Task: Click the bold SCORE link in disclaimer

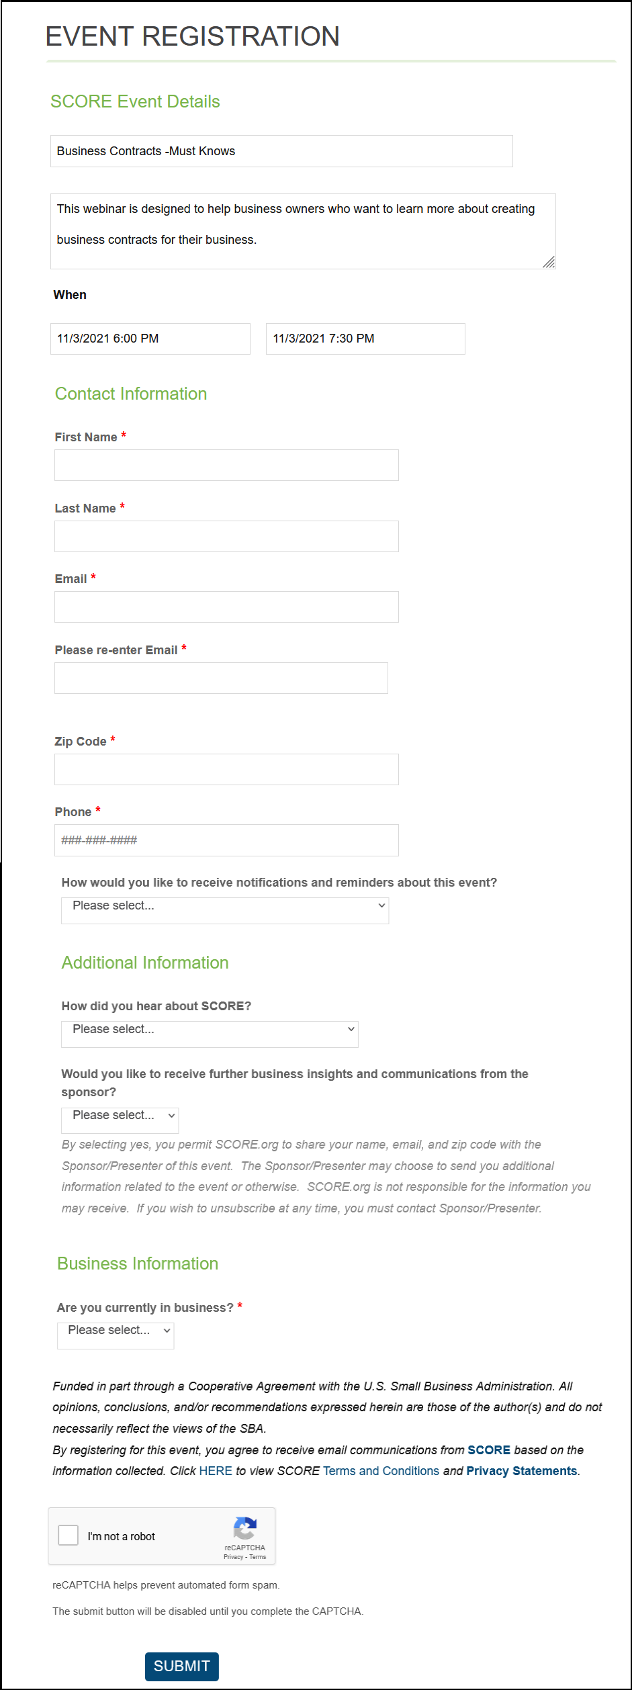Action: [488, 1450]
